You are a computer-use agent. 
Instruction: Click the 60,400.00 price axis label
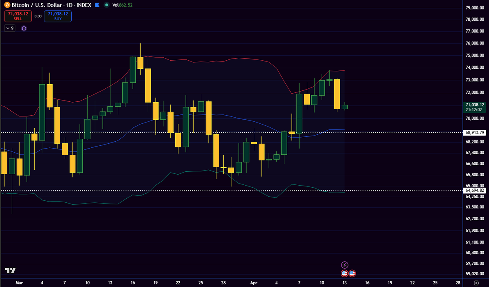pos(475,253)
